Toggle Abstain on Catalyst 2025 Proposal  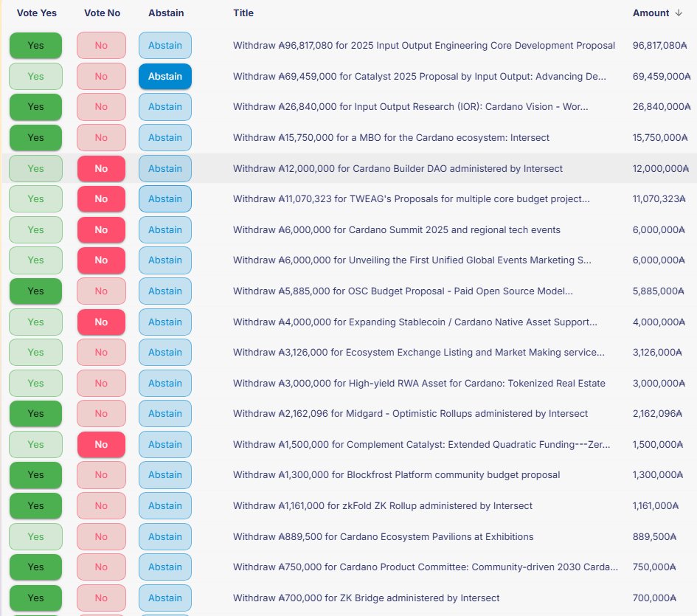(165, 77)
